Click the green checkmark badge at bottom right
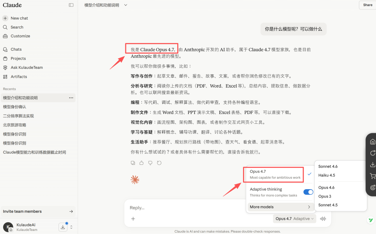This screenshot has height=234, width=376. [x=371, y=220]
